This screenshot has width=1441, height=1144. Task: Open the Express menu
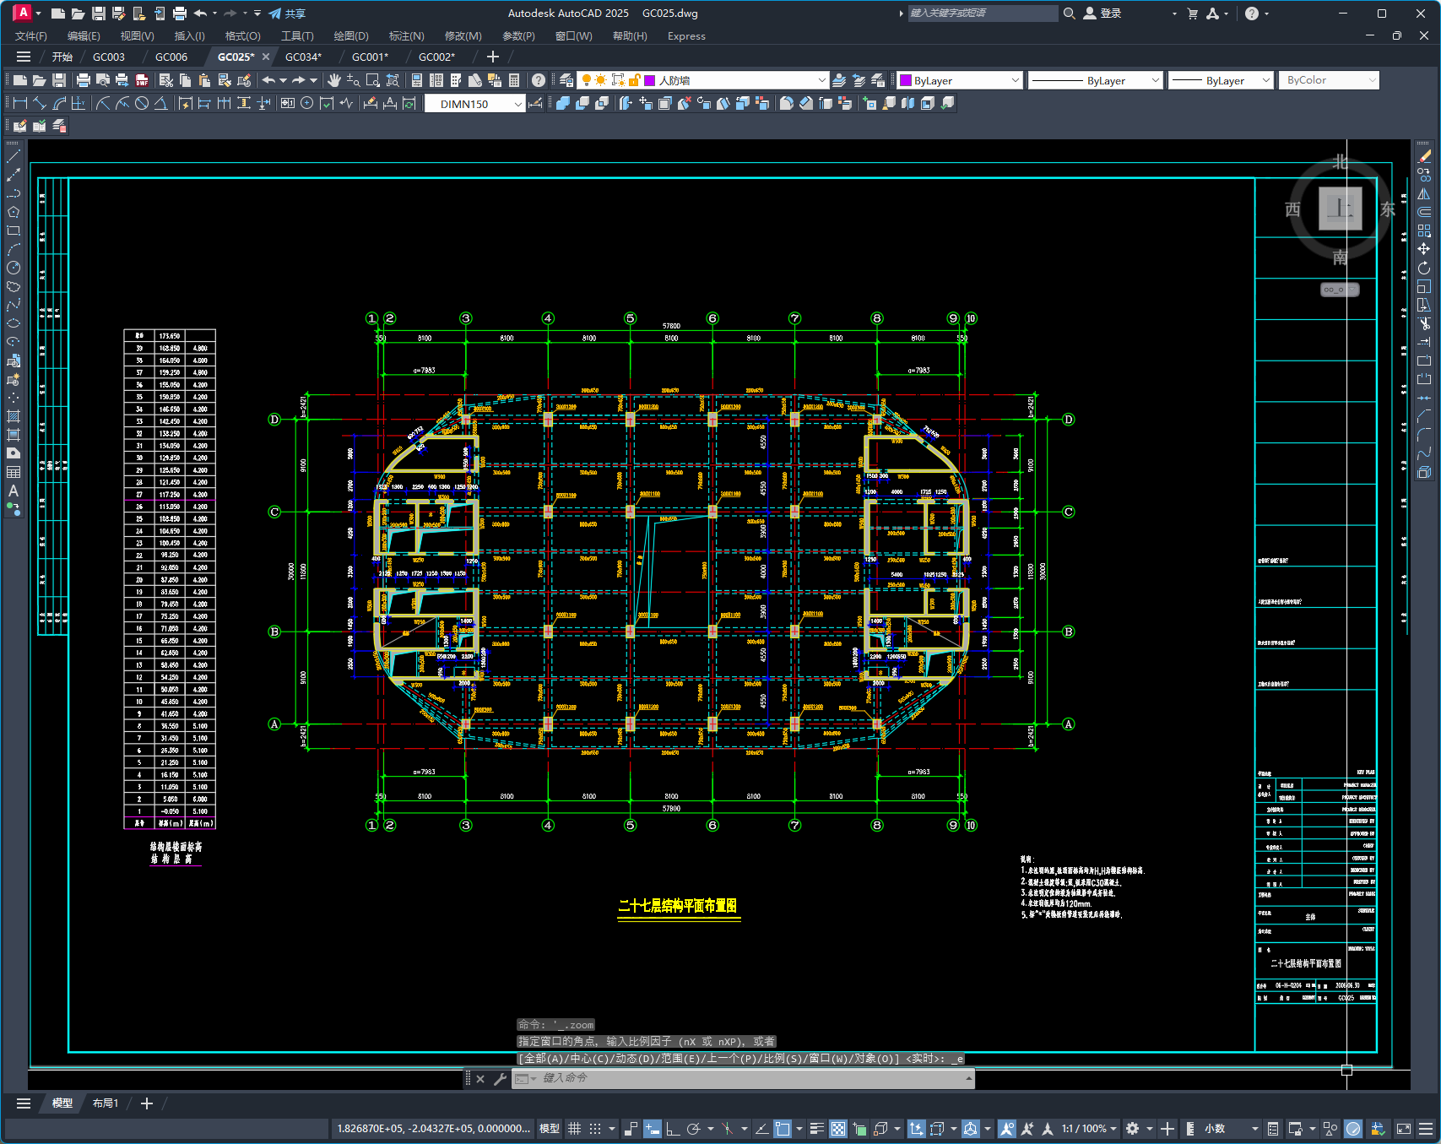(686, 36)
